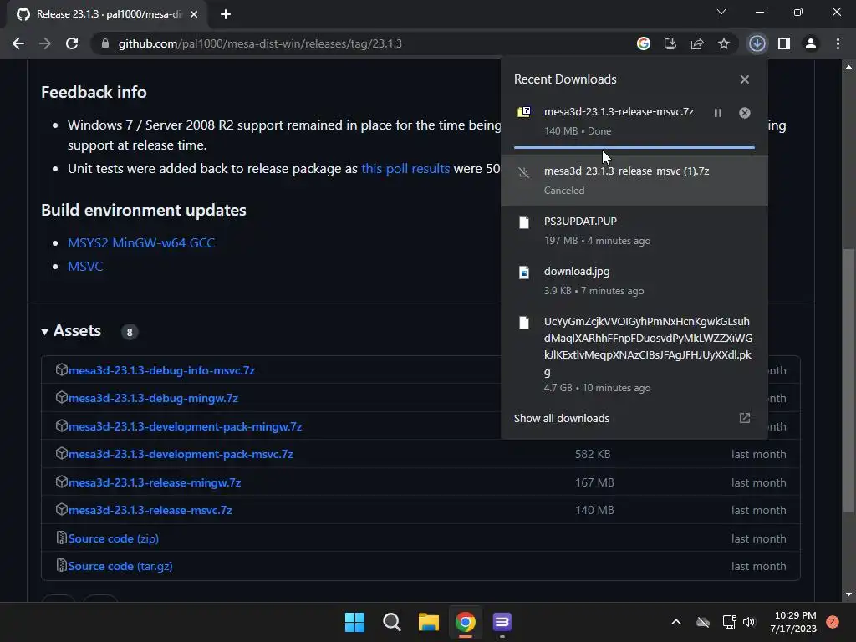The image size is (856, 642).
Task: Download Source code (zip)
Action: coord(114,539)
